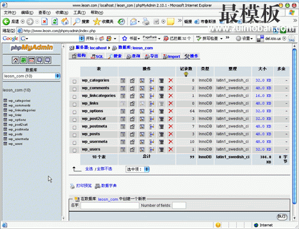Open the 选中项 with-selected dropdown

coord(138,169)
